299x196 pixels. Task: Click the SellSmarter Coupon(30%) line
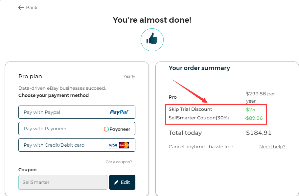199,118
